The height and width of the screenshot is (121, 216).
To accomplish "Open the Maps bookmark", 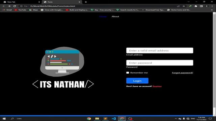I will (x=33, y=10).
